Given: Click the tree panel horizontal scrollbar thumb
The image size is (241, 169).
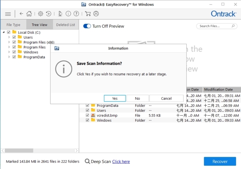Looking at the screenshot, I should tap(19, 151).
